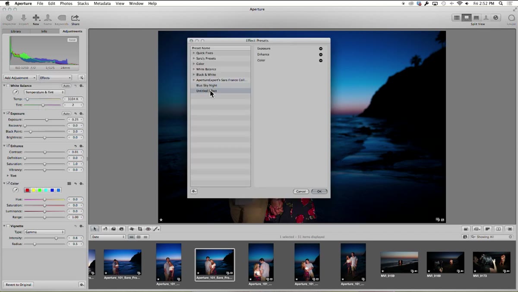Image resolution: width=518 pixels, height=292 pixels.
Task: Open the Add Adjustment dropdown
Action: click(20, 78)
